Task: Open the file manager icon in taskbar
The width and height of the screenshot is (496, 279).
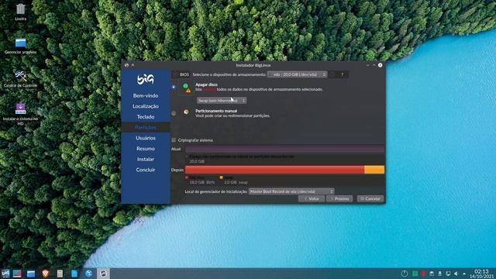Action: 31,274
